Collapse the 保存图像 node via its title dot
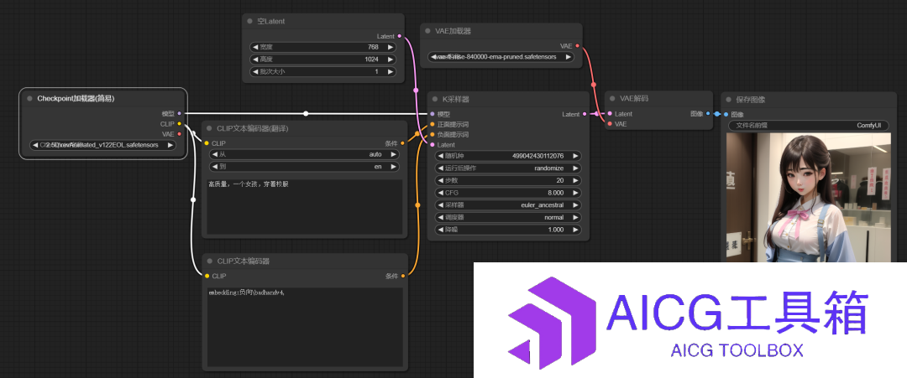 (728, 99)
